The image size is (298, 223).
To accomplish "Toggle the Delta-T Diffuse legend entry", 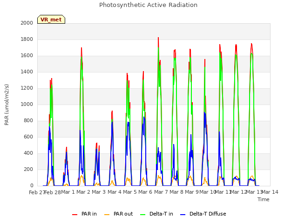I will point(203,214).
